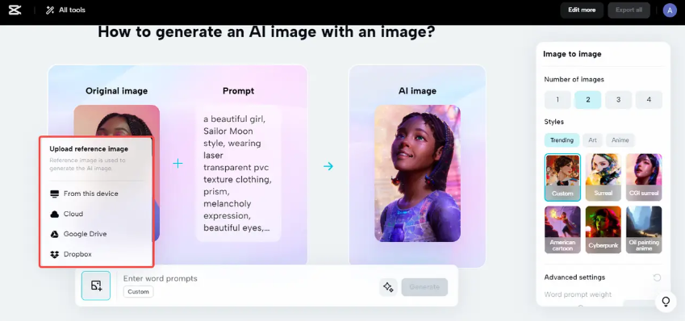Select the Surreal style thumbnail
The width and height of the screenshot is (685, 321).
604,177
